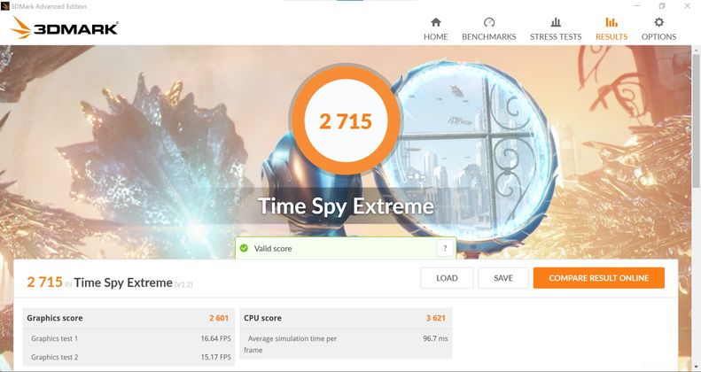Switch to the STRESS TESTS tab label

(556, 36)
